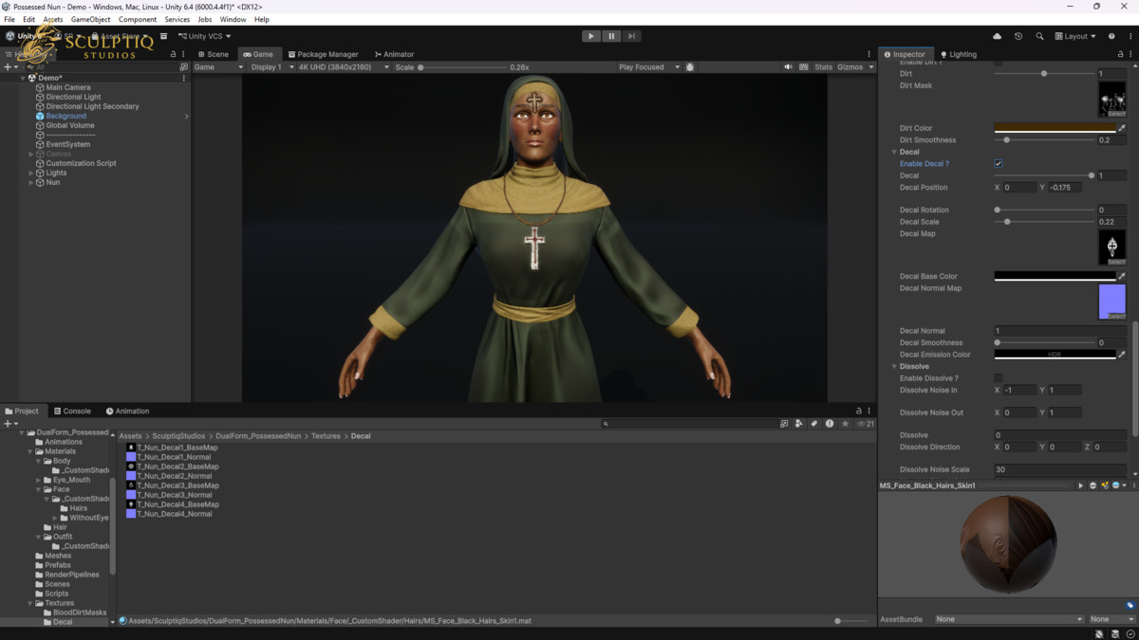Viewport: 1139px width, 640px height.
Task: Click the package store box icon
Action: (163, 36)
